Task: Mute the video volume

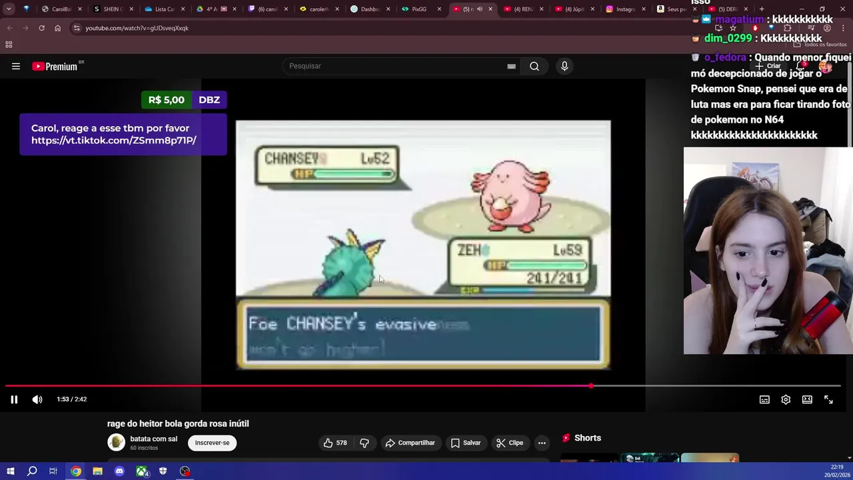Action: click(x=37, y=399)
